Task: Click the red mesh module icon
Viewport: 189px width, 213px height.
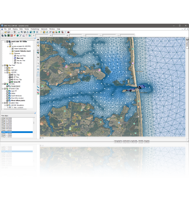Action: tap(11, 35)
